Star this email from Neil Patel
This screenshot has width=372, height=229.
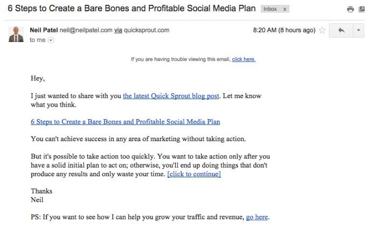pyautogui.click(x=322, y=31)
